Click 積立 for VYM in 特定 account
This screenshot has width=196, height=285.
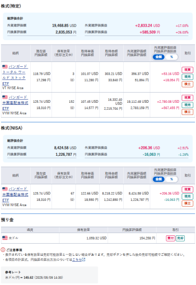(188, 112)
